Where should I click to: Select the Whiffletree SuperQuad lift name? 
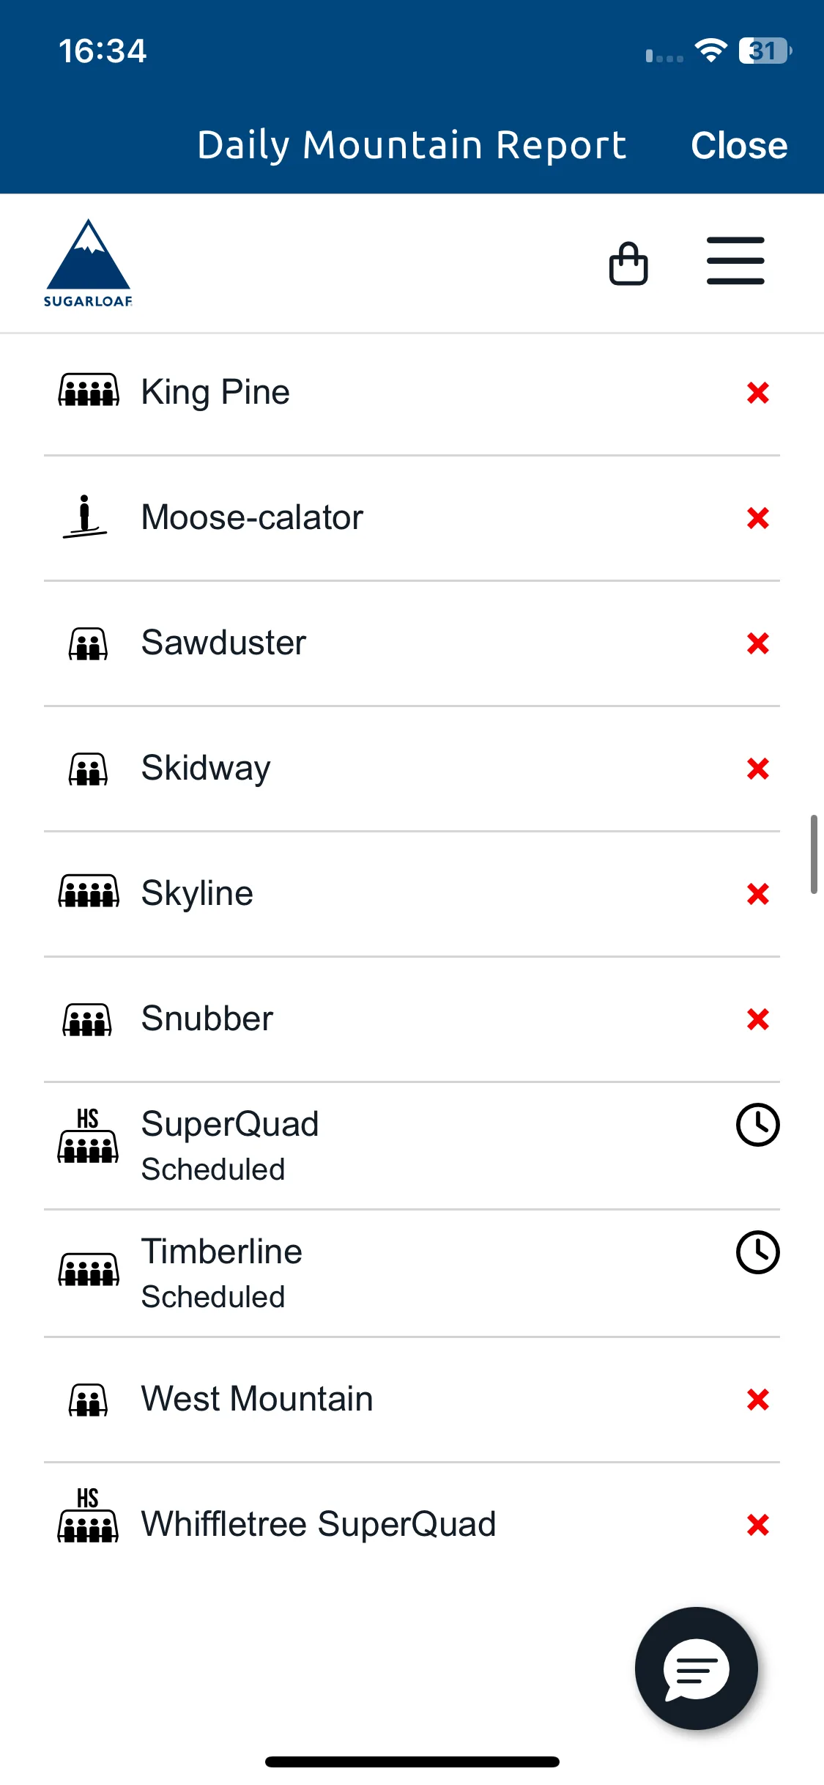coord(319,1524)
